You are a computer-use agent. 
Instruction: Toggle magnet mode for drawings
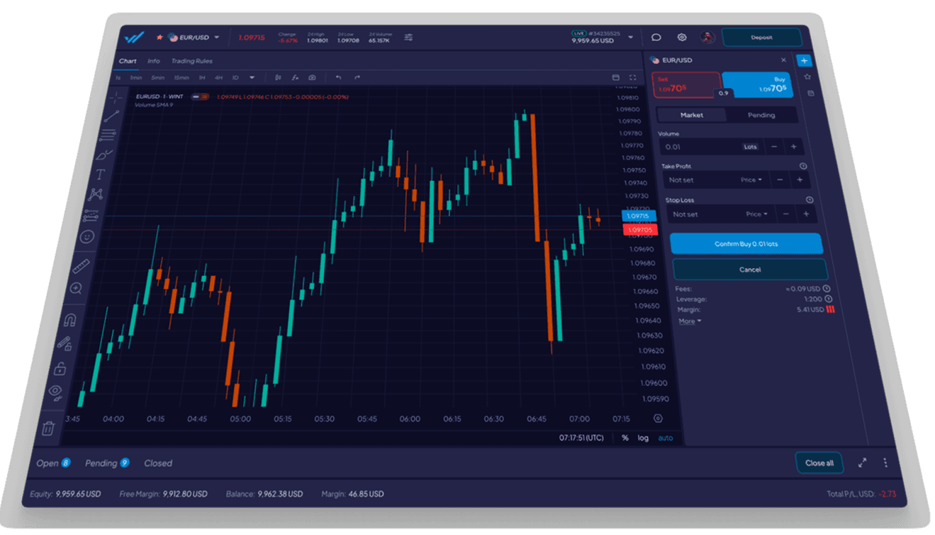(70, 320)
